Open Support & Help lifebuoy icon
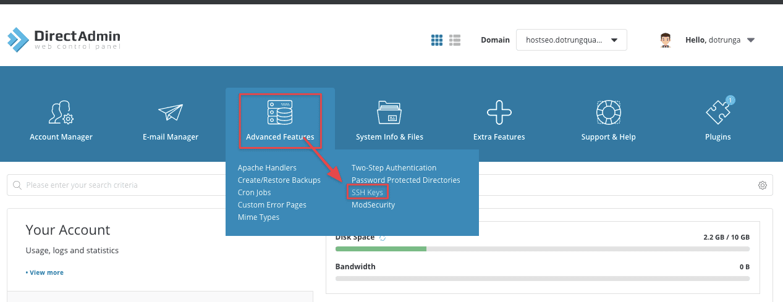Screen dimensions: 783x302 coord(608,112)
